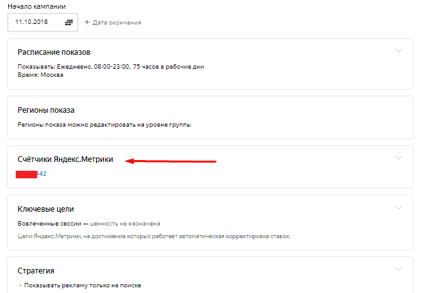
Task: Click the campaign start date field
Action: tap(43, 23)
